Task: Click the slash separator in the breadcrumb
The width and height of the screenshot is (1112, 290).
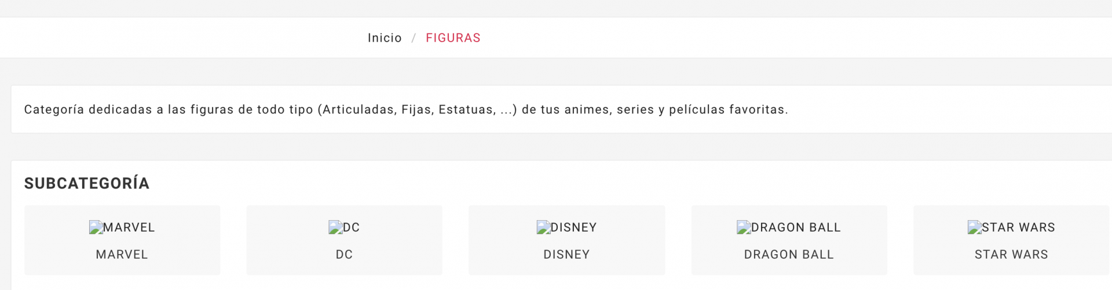Action: coord(414,38)
